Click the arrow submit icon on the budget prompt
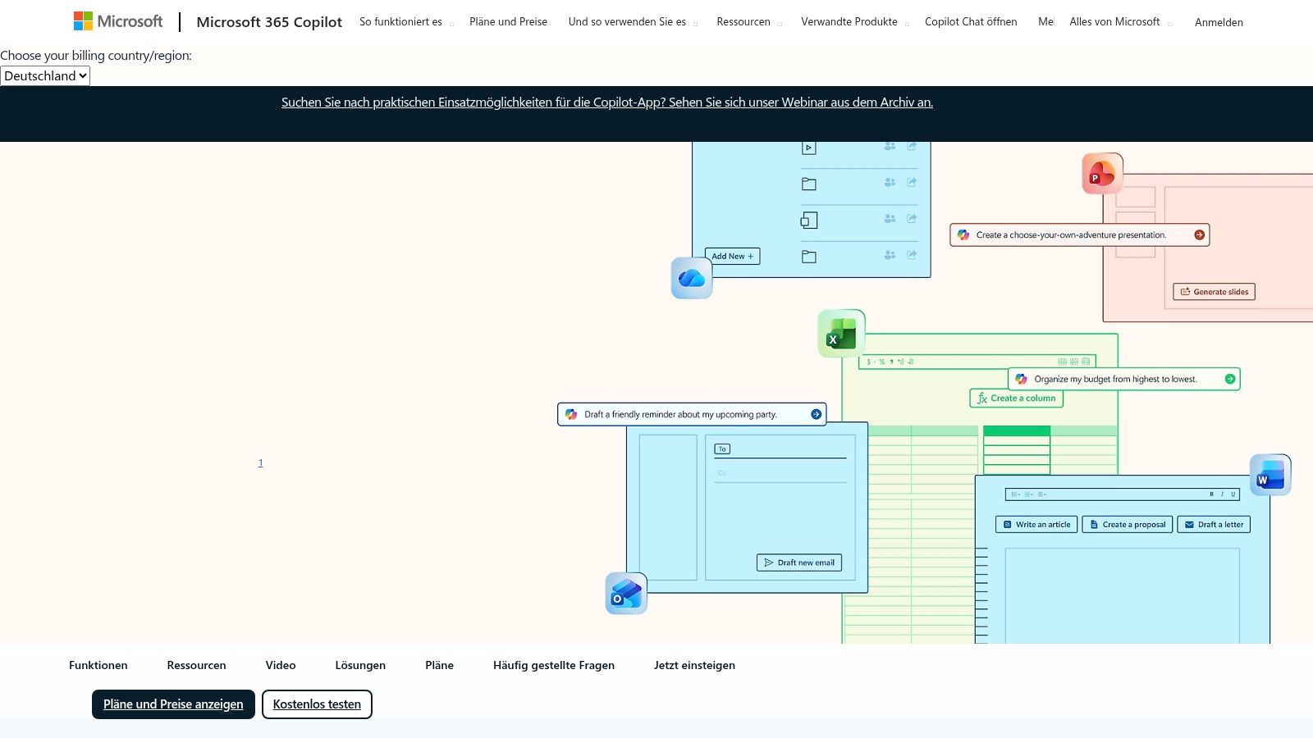The height and width of the screenshot is (738, 1313). [x=1228, y=379]
